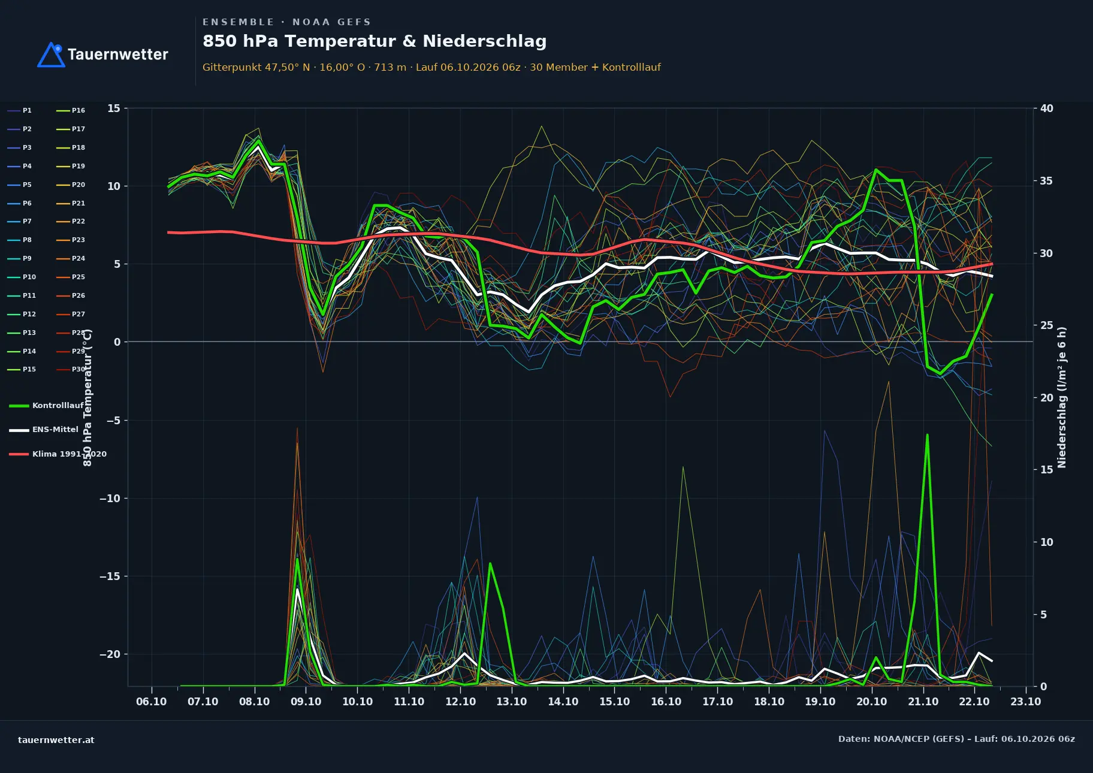Viewport: 1093px width, 773px height.
Task: Click legend entry P27
Action: point(71,314)
